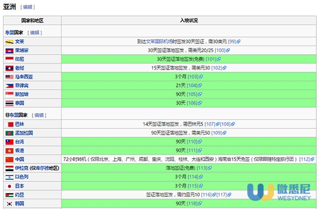Click the Thailand flag icon
This screenshot has width=319, height=209.
coord(10,103)
